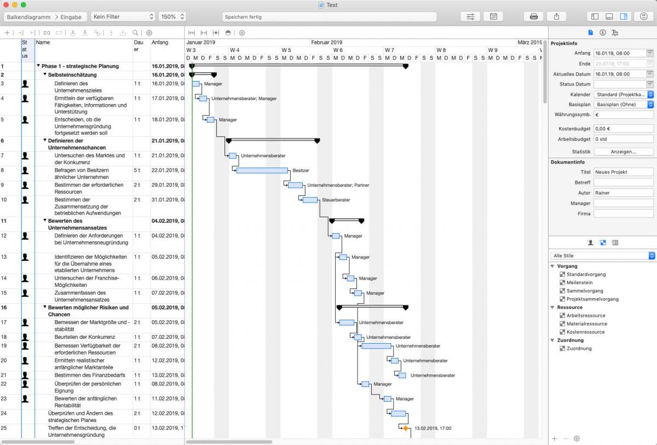Select the Arbeitsressource style
This screenshot has height=445, width=657.
582,316
